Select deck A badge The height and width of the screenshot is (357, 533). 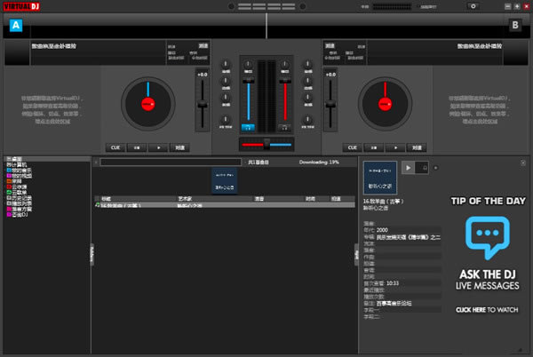click(17, 25)
